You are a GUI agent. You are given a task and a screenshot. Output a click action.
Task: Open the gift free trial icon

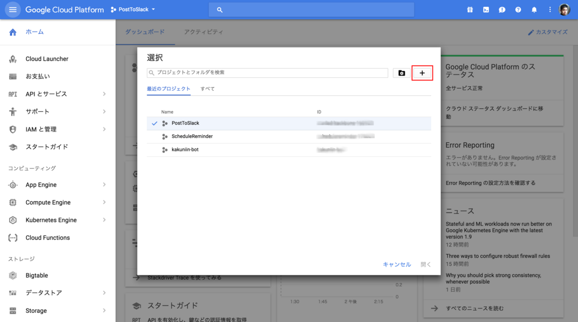pos(470,10)
